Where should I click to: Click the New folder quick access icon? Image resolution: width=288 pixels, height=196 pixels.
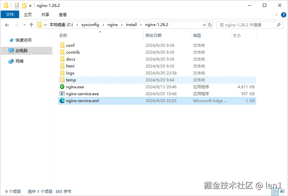click(x=24, y=6)
